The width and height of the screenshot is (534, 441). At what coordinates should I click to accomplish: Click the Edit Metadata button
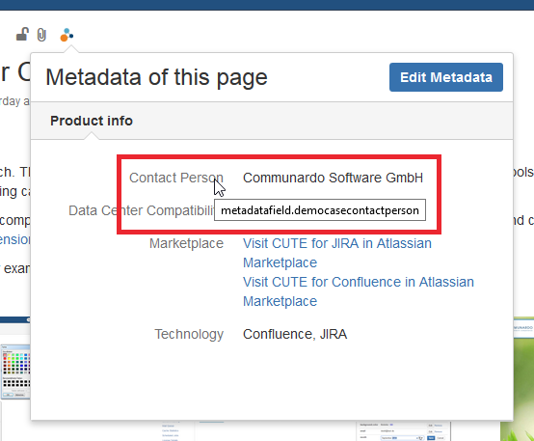coord(445,77)
